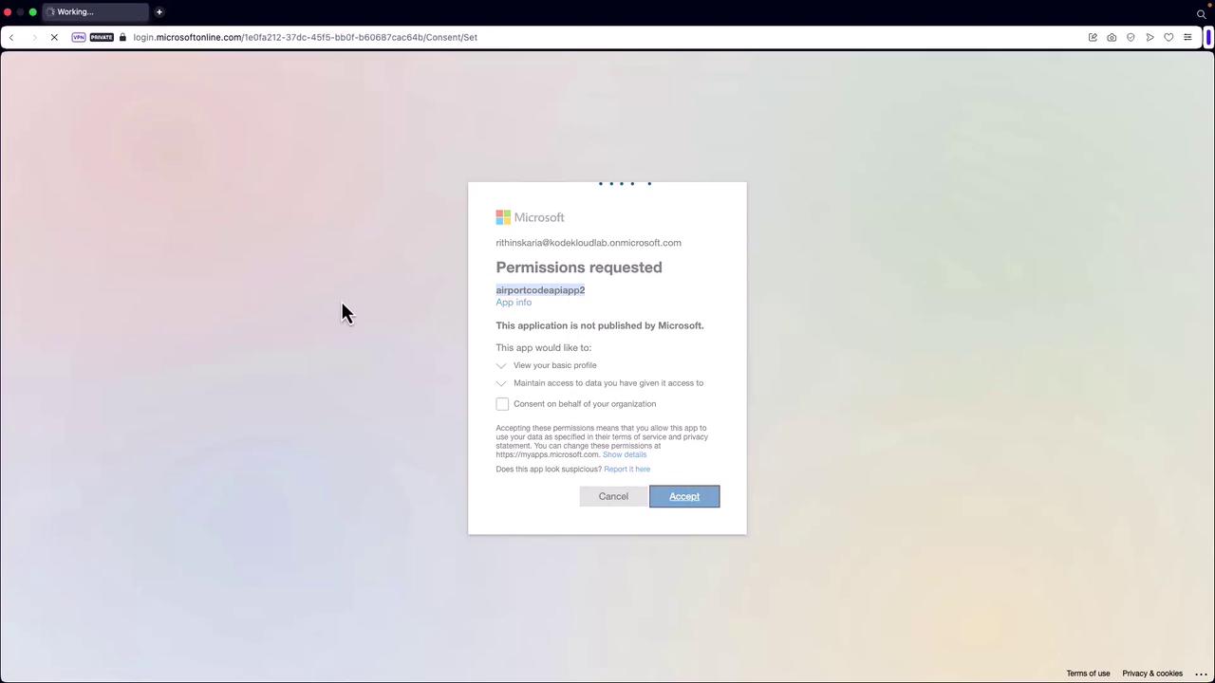Go forward to the next page
This screenshot has width=1215, height=683.
34,37
